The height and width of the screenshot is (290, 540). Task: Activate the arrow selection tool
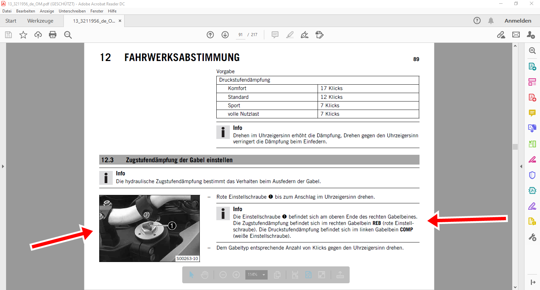191,275
